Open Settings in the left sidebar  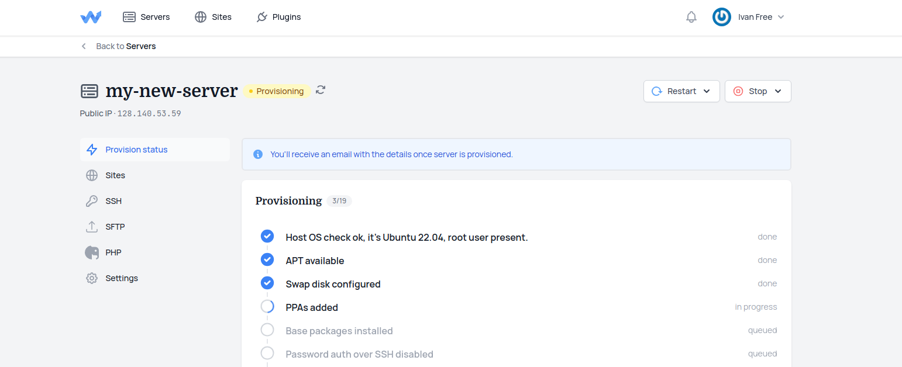[x=122, y=278]
